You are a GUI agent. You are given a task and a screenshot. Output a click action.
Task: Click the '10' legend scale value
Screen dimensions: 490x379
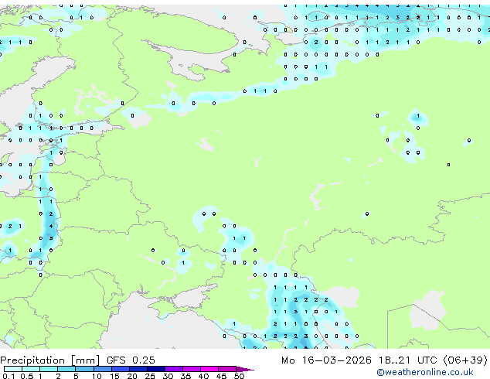point(97,376)
